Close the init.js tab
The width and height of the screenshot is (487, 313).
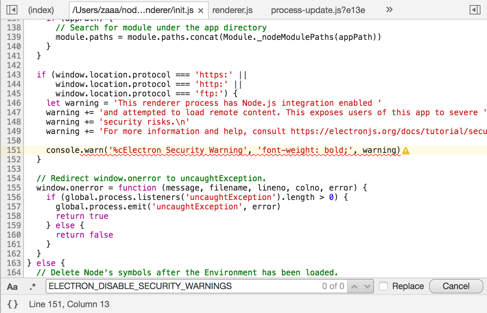pos(200,11)
